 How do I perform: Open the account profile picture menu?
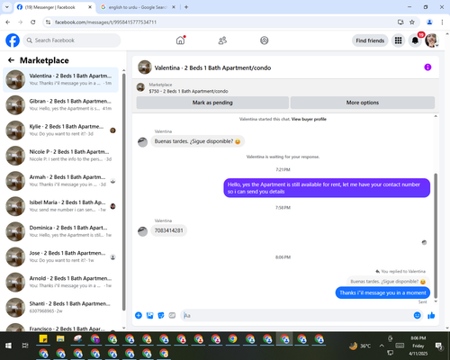tap(432, 40)
